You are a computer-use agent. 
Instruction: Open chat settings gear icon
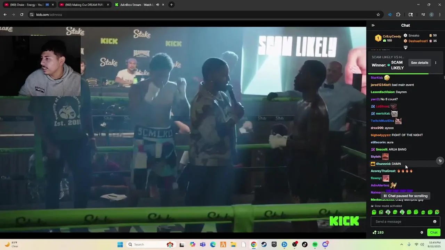pos(422,233)
